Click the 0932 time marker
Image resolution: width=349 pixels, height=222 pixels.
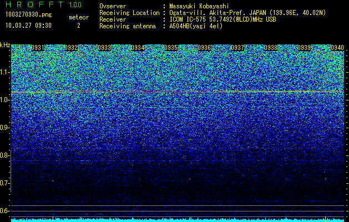coord(71,48)
